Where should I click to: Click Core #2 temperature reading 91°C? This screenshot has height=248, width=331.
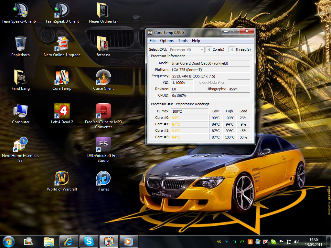(x=190, y=131)
